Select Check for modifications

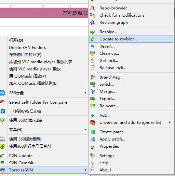pos(131,15)
